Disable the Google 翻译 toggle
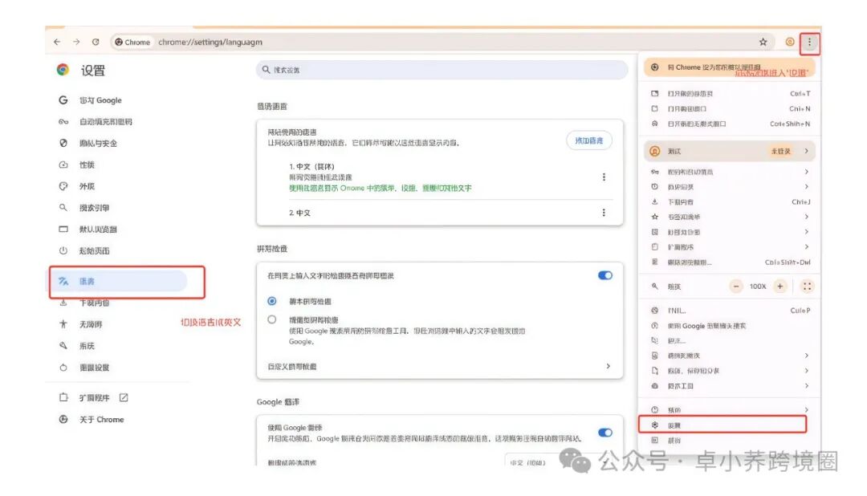 604,432
